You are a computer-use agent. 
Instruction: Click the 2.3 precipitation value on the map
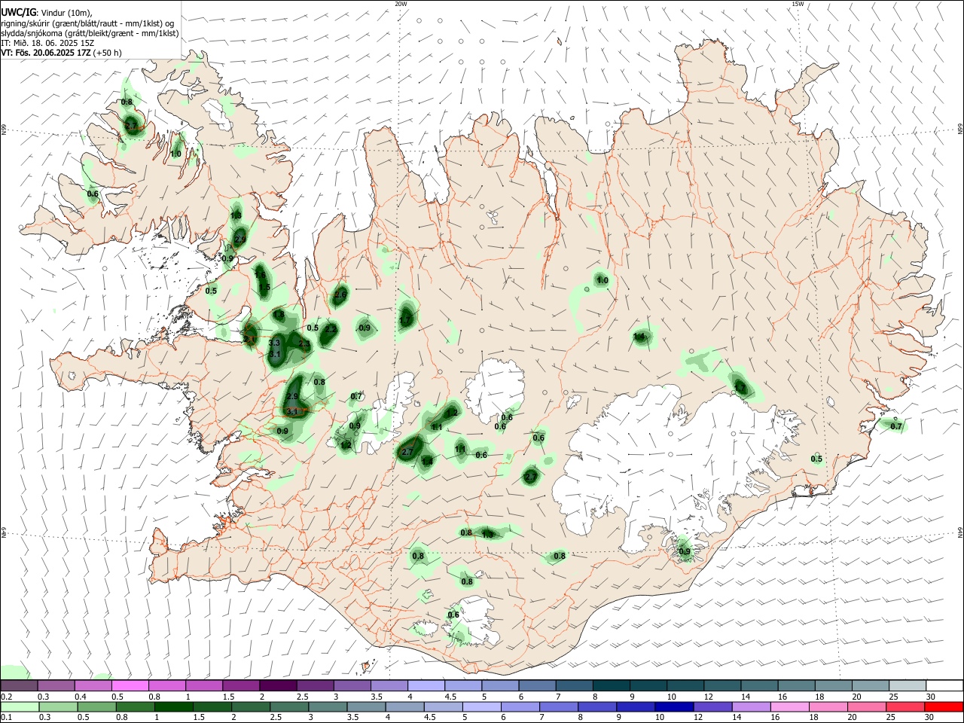[304, 343]
